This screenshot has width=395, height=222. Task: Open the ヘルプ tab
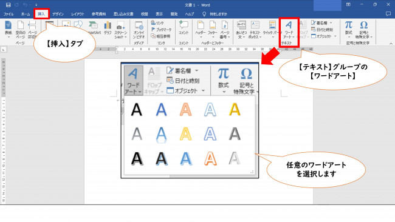click(x=190, y=14)
